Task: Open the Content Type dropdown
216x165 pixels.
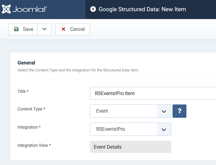Action: point(130,111)
